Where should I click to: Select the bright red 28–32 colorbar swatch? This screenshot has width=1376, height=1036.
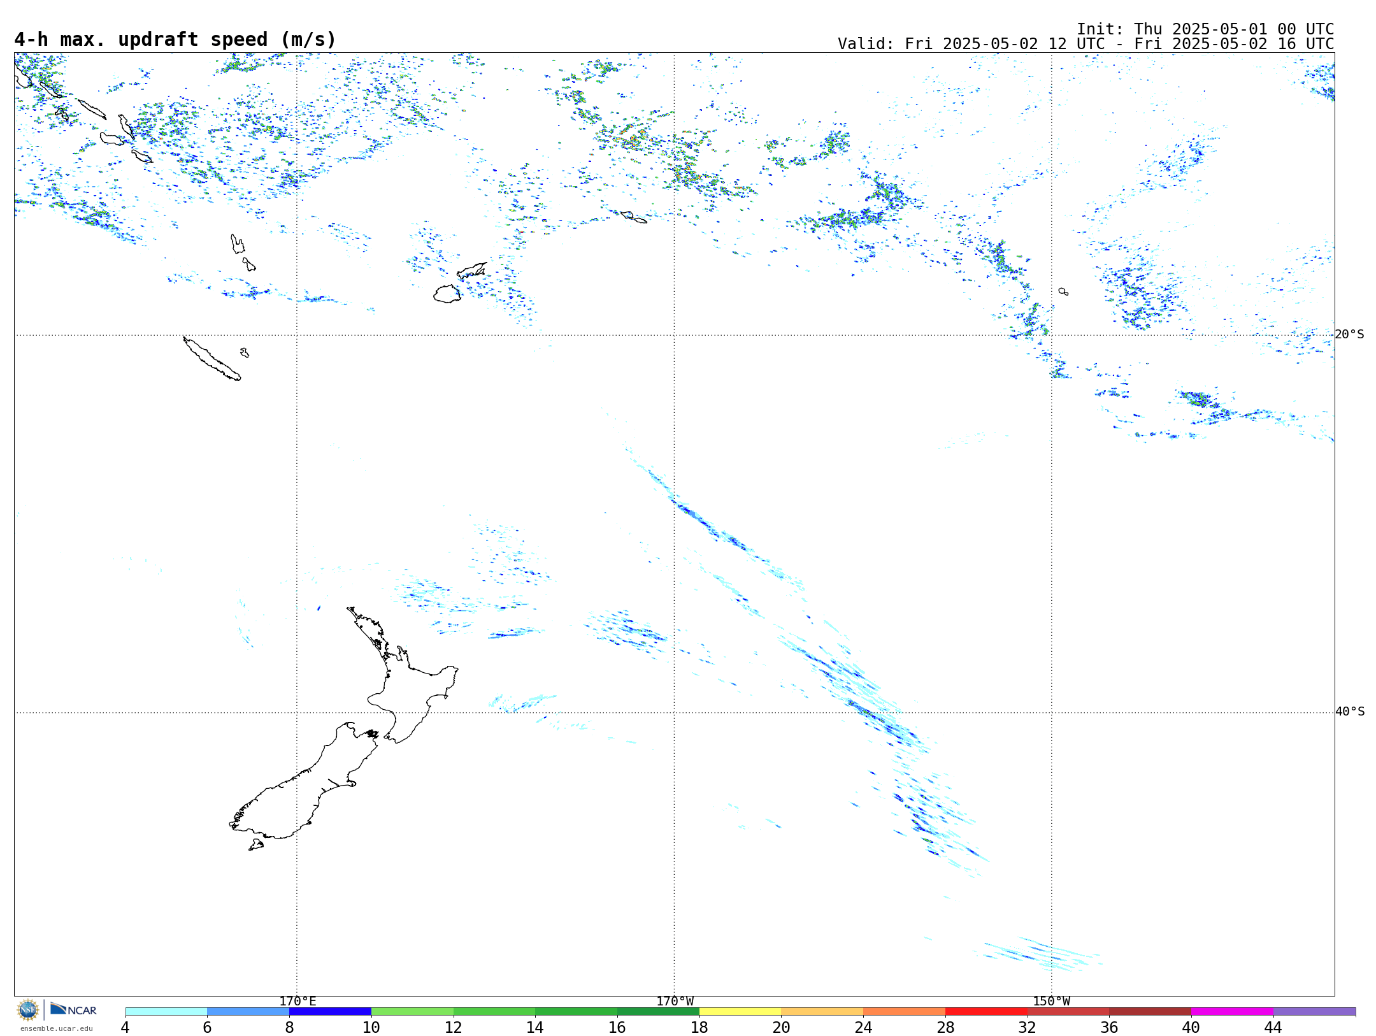tap(986, 1012)
